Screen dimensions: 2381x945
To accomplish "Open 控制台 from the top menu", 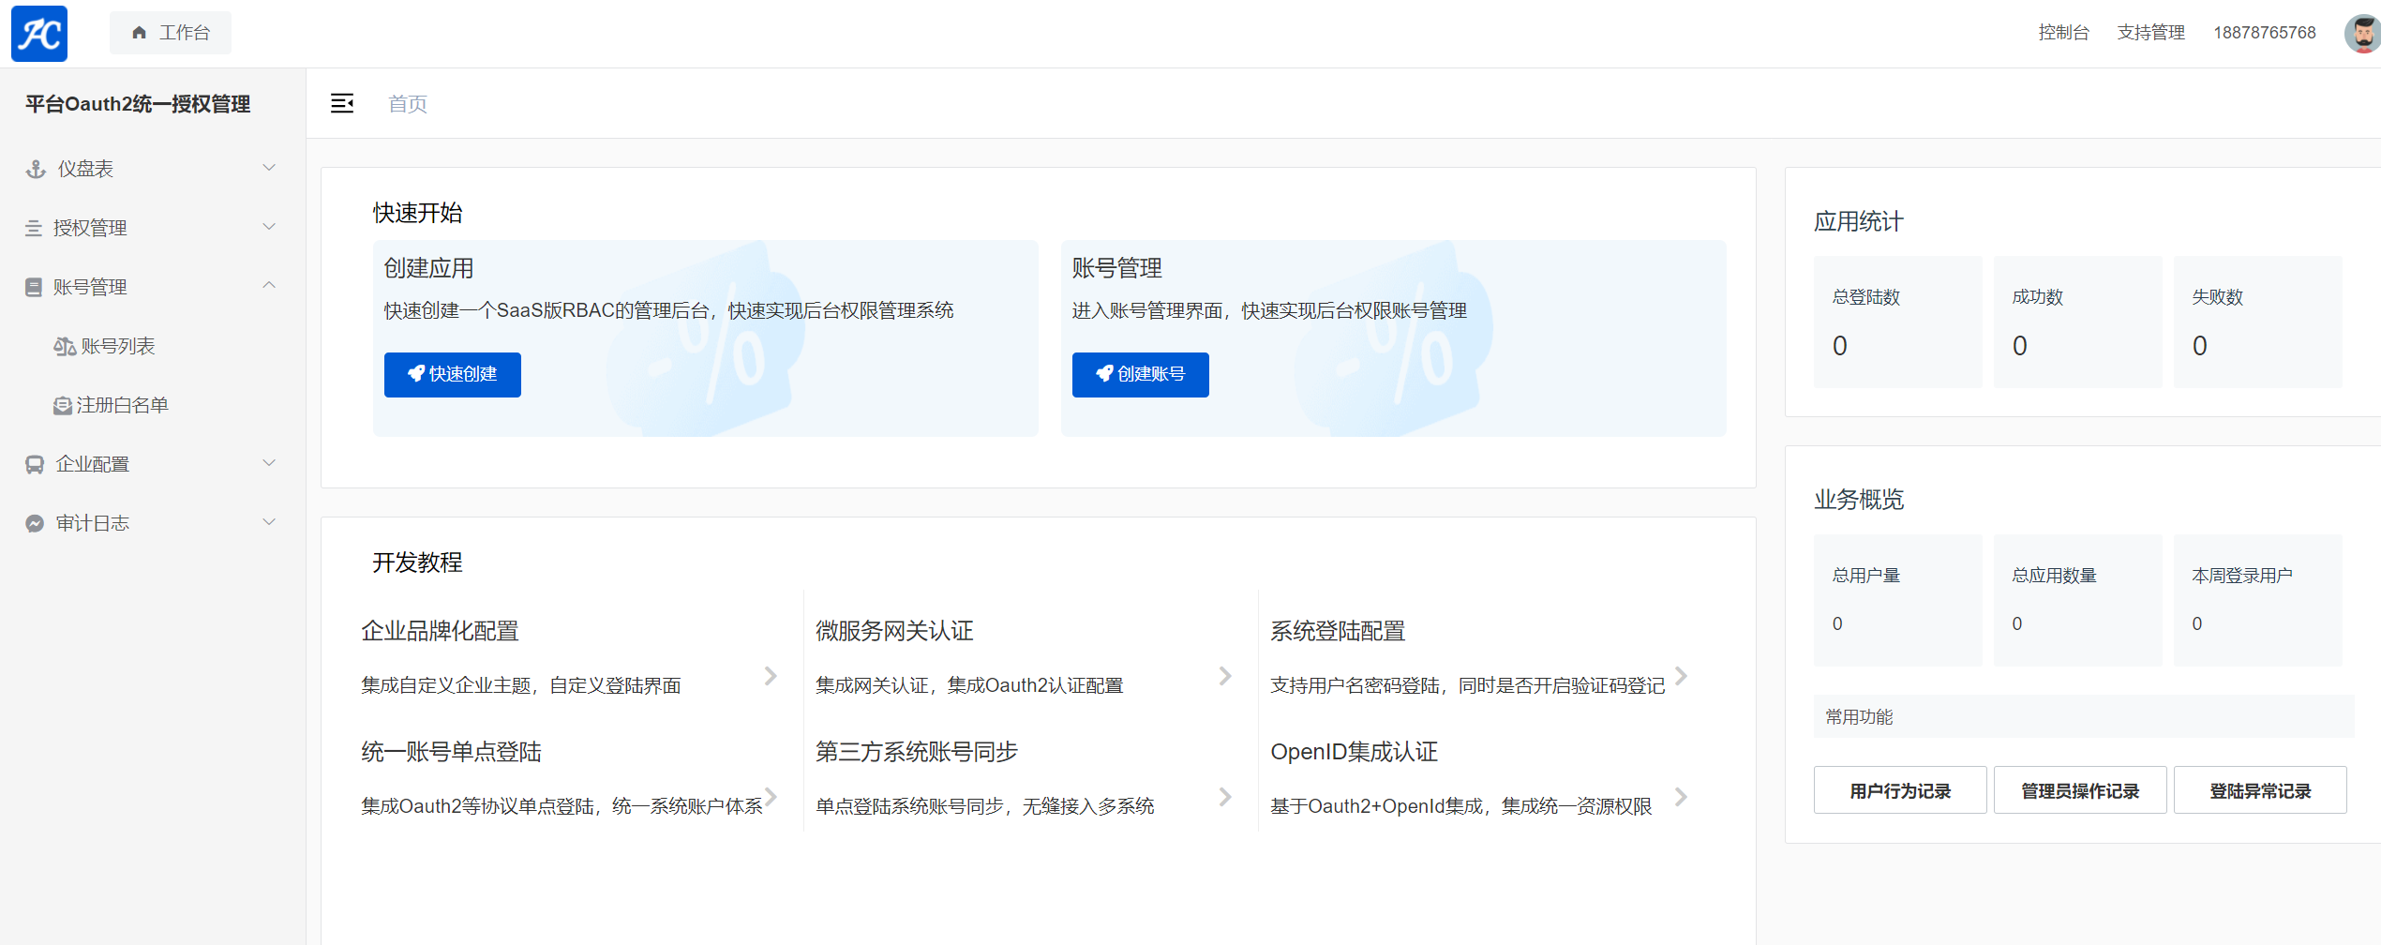I will (x=2063, y=31).
